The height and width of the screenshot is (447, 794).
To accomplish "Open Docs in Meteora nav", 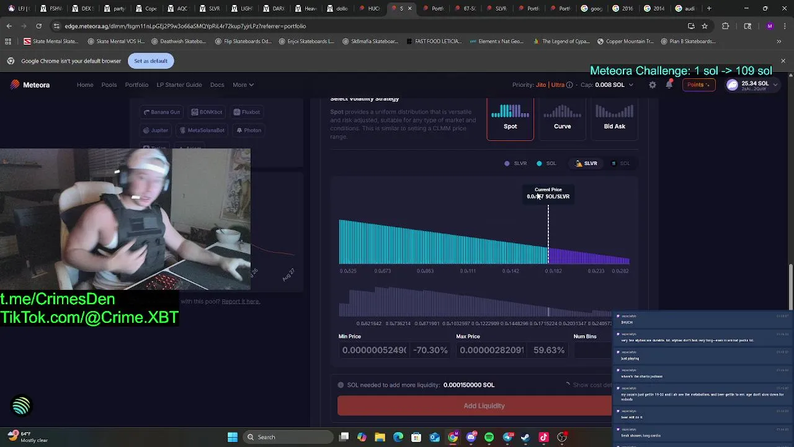I will point(217,85).
